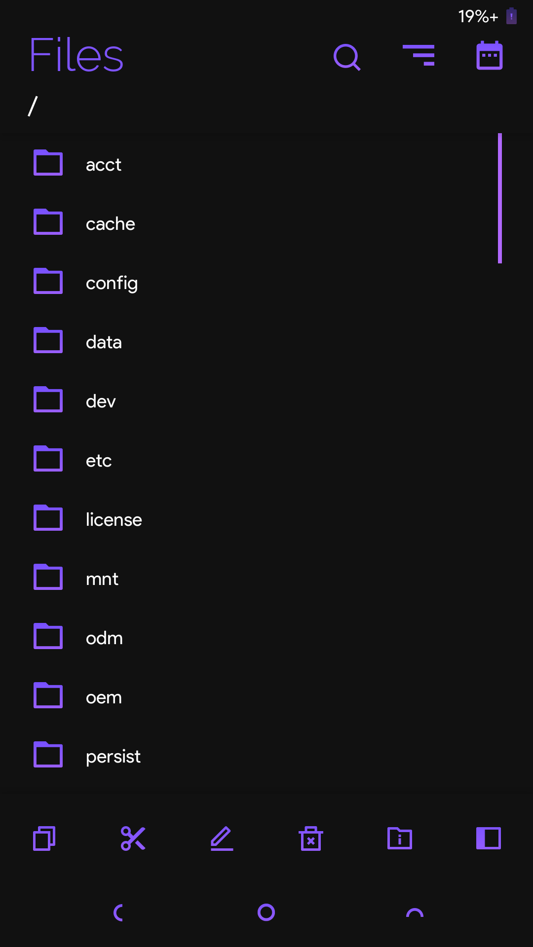Open the config folder
Screen dimensions: 533x947
(112, 283)
